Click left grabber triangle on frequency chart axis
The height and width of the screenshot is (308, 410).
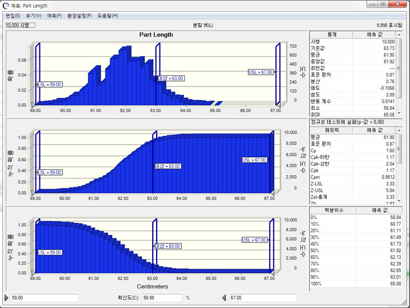tap(33, 105)
